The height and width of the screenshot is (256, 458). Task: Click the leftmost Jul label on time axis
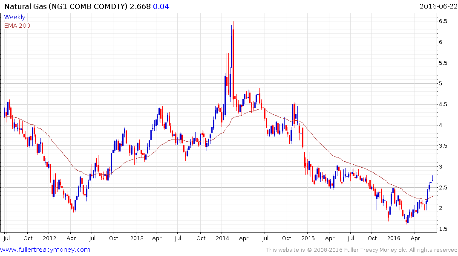6,238
